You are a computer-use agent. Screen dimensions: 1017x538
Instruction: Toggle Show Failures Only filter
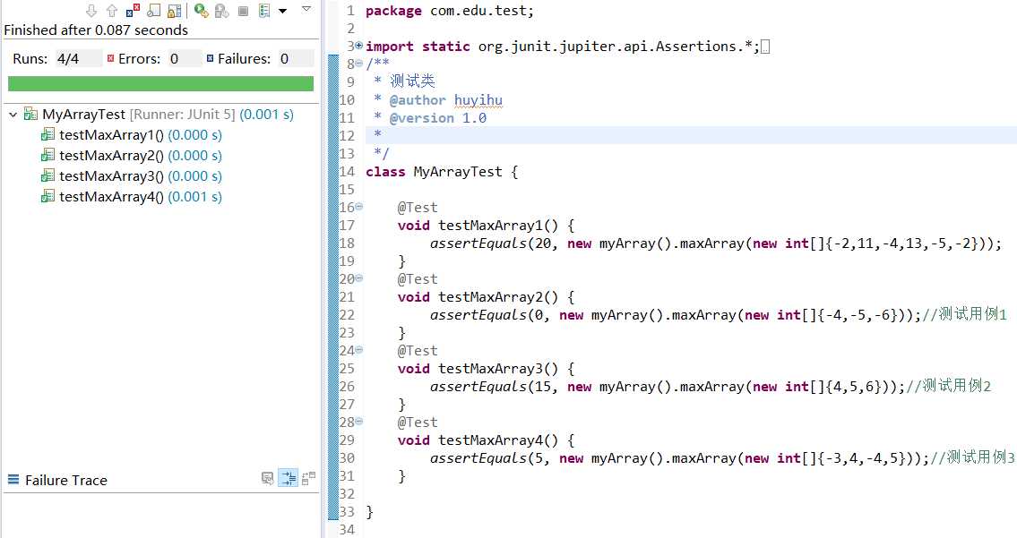coord(133,11)
